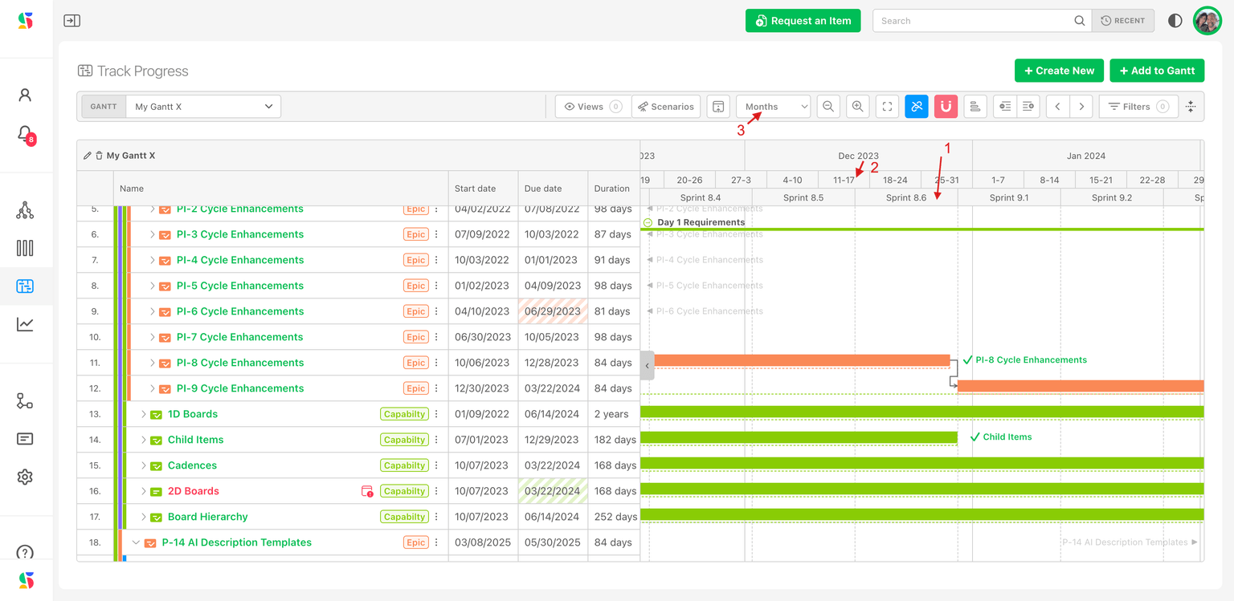Image resolution: width=1234 pixels, height=601 pixels.
Task: Toggle the blue dependency links button
Action: pyautogui.click(x=917, y=107)
